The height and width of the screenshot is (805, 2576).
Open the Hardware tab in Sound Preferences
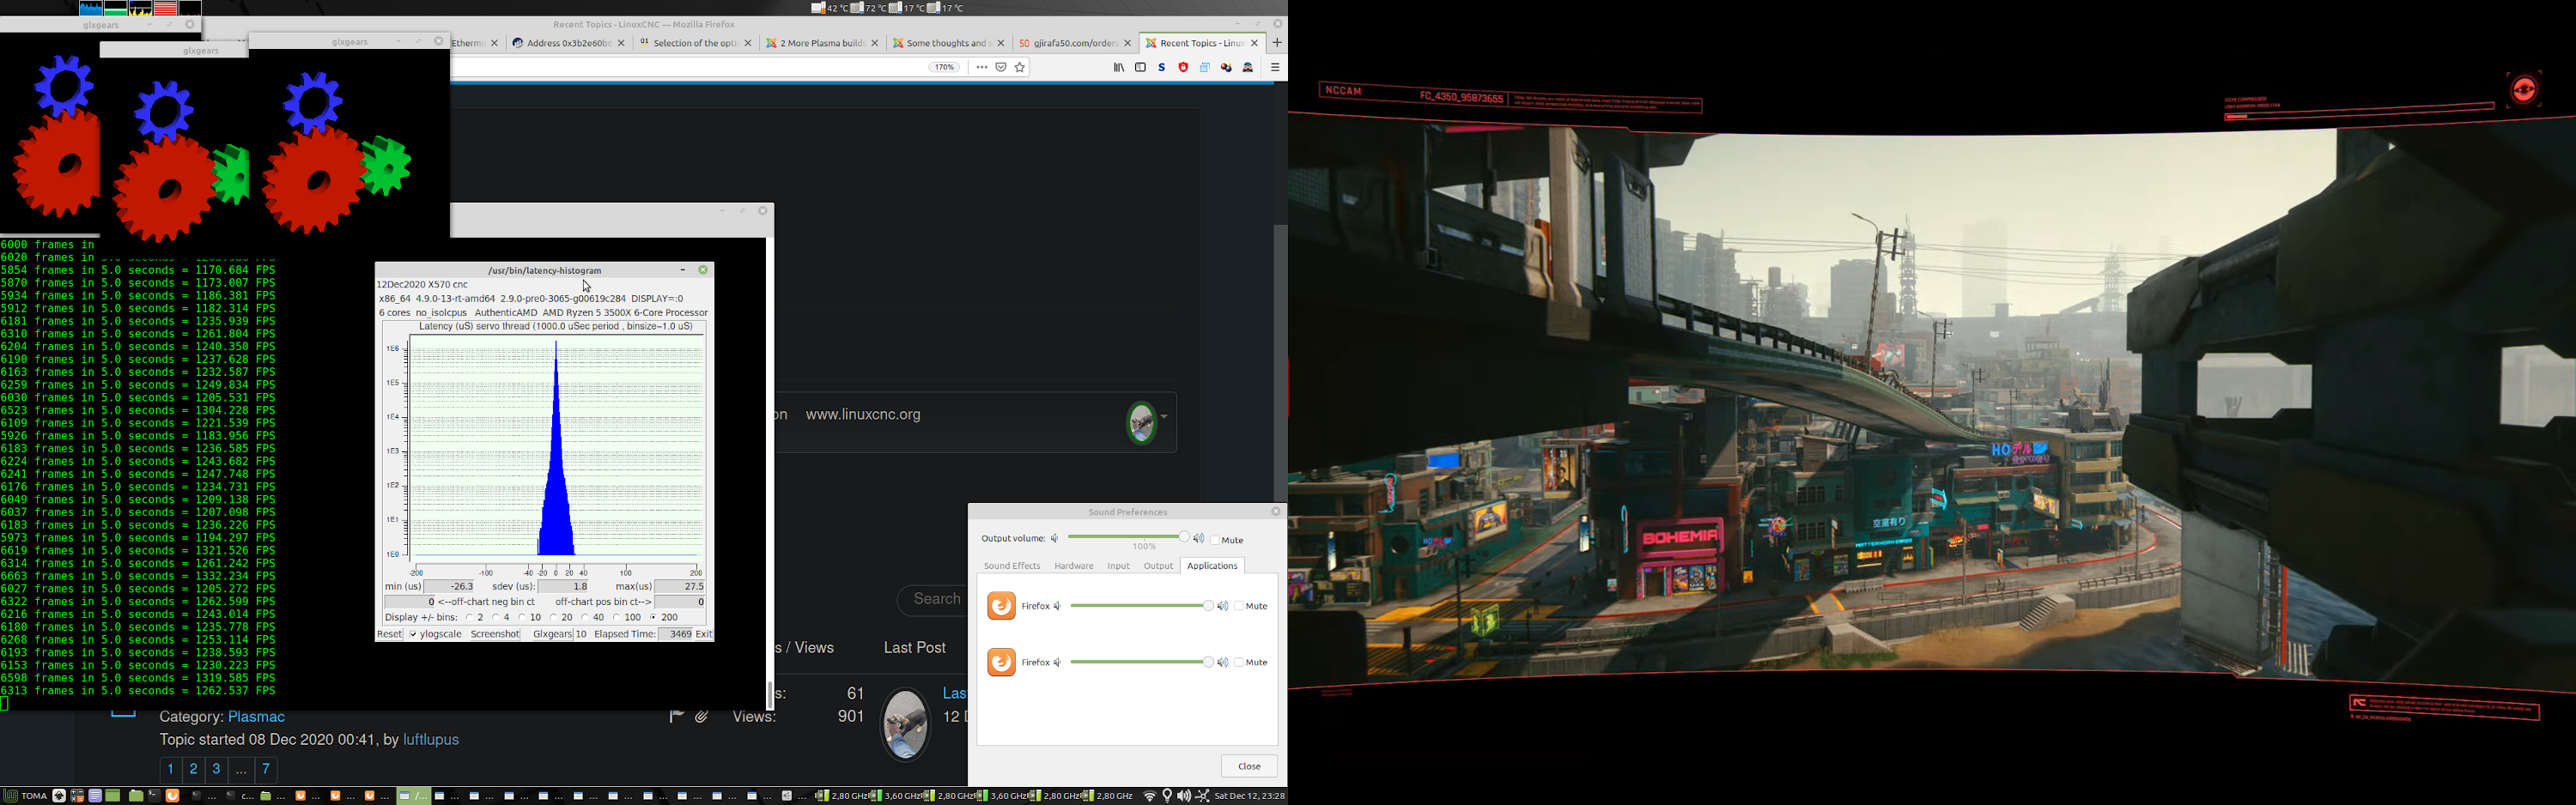(x=1074, y=566)
